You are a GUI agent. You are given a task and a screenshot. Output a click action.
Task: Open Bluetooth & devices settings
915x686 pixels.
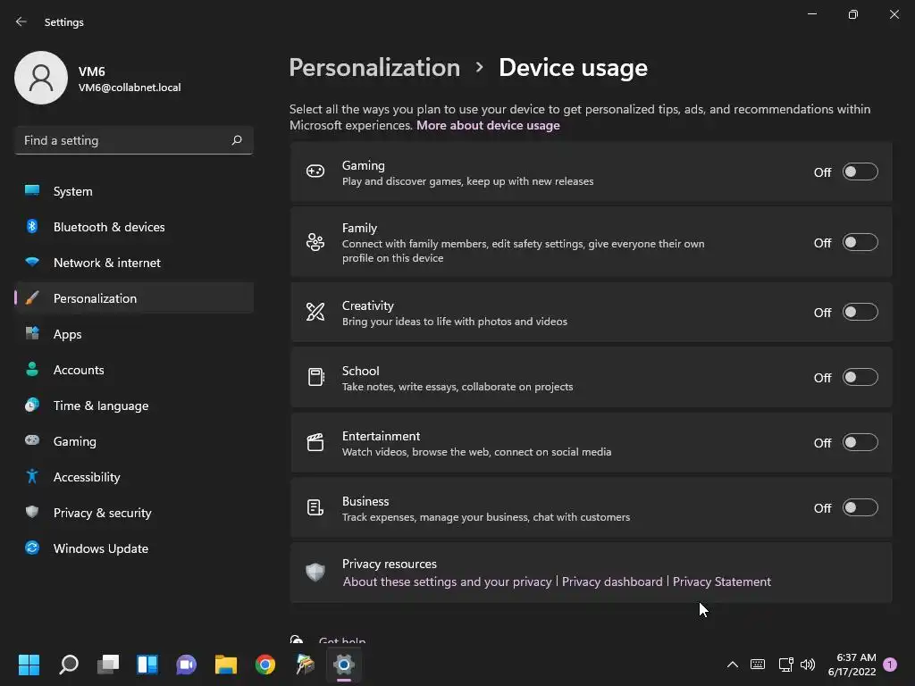pos(109,227)
